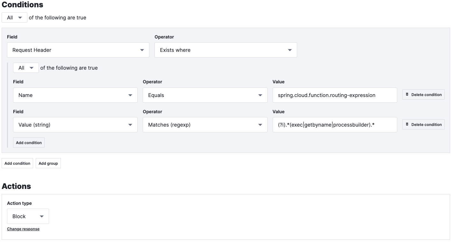Click Add condition inside the nested group
This screenshot has height=243, width=452.
tap(29, 142)
